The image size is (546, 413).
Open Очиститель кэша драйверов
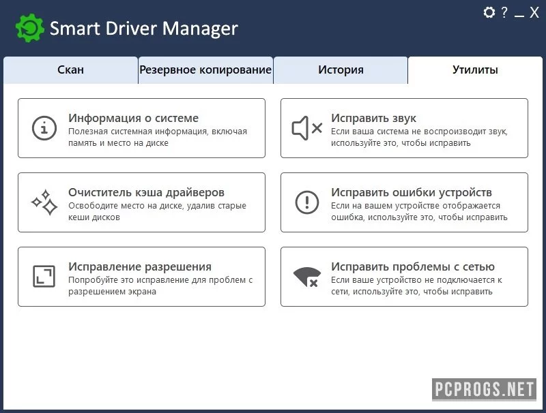[x=141, y=202]
